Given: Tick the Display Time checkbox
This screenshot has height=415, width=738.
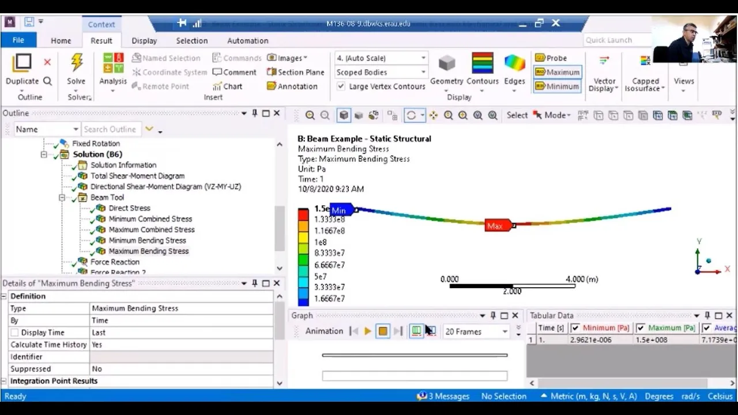Looking at the screenshot, I should point(14,333).
